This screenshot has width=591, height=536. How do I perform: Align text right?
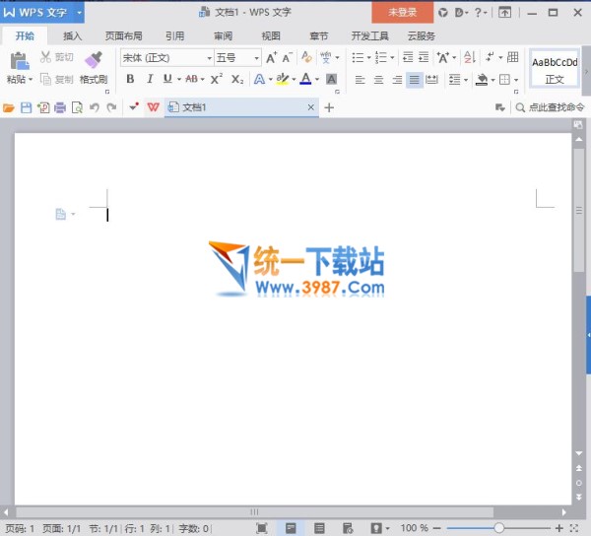[397, 80]
